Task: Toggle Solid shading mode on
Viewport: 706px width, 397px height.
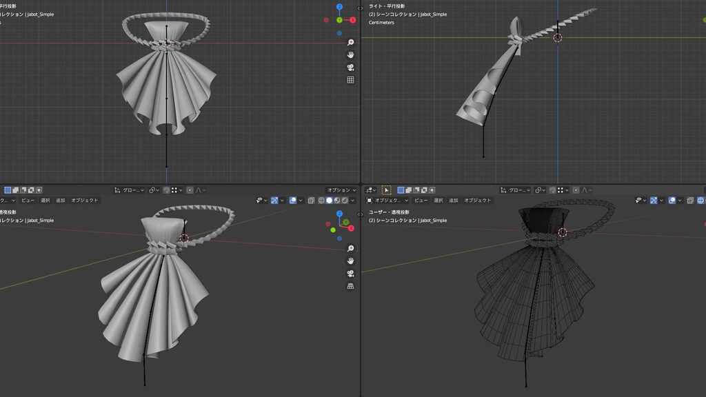Action: pyautogui.click(x=329, y=200)
